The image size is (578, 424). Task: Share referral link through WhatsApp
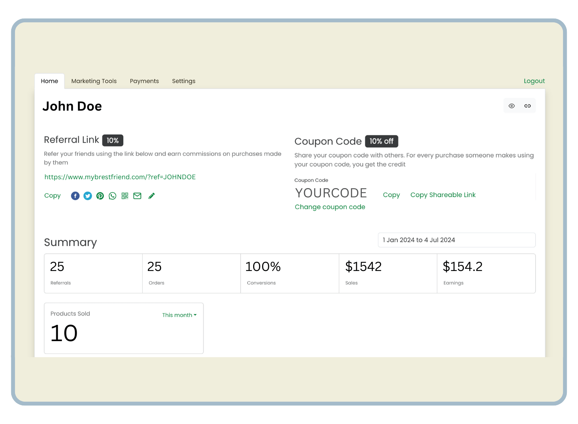(113, 196)
